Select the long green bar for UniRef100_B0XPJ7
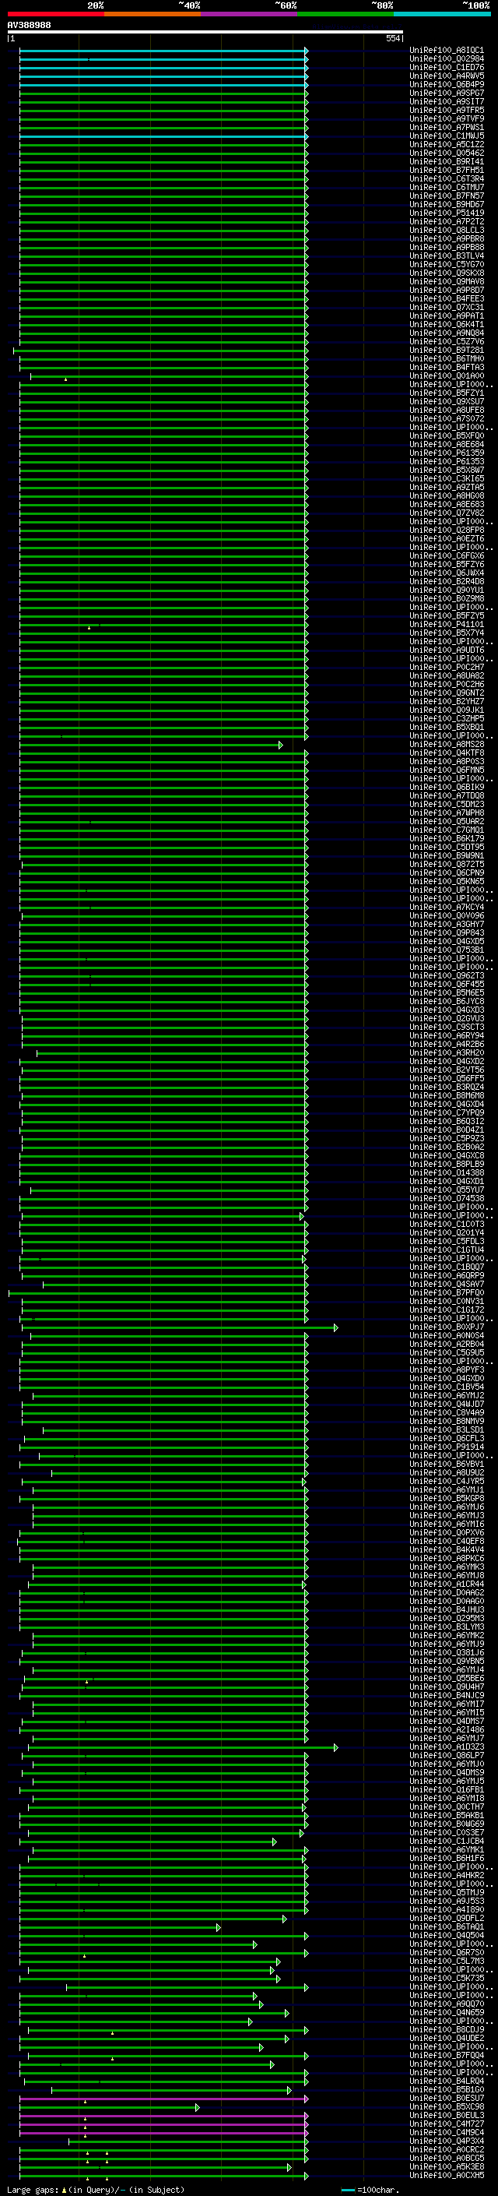Viewport: 498px width, 2196px height. 179,1328
